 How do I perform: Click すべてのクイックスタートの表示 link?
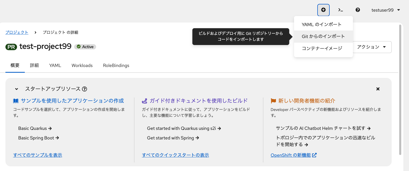coord(175,155)
